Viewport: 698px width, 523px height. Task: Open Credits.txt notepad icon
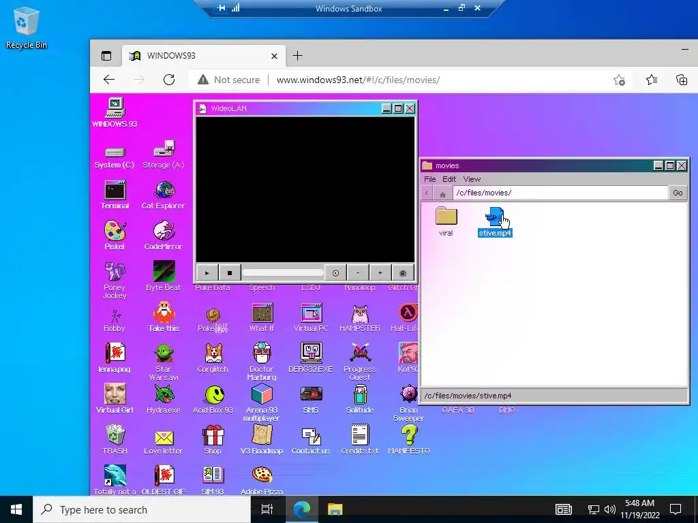tap(360, 434)
